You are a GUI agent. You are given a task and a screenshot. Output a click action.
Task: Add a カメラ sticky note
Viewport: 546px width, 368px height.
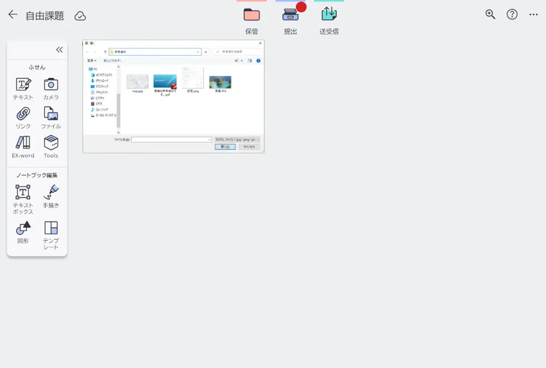click(x=51, y=89)
